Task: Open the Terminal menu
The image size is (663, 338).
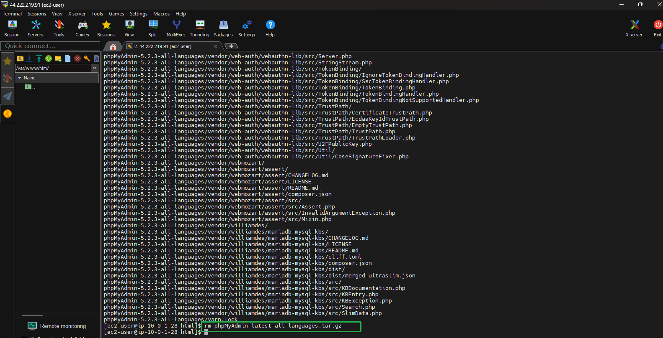Action: click(x=12, y=14)
